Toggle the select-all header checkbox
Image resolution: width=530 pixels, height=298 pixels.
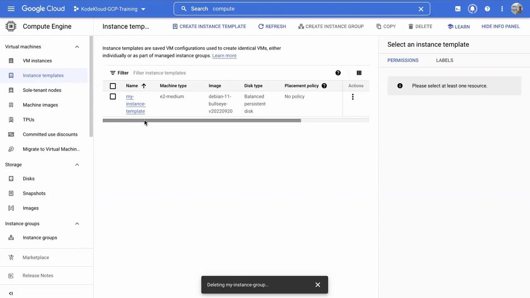click(113, 86)
